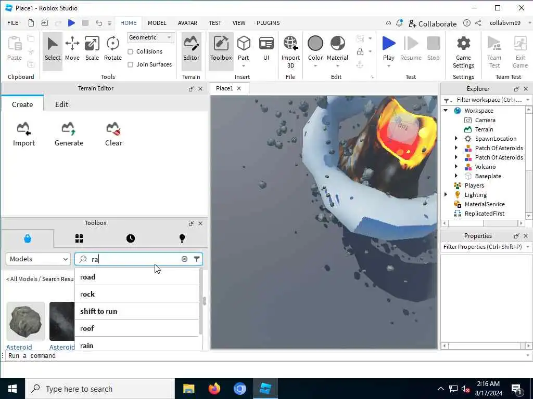Open the Color picker circle

315,44
